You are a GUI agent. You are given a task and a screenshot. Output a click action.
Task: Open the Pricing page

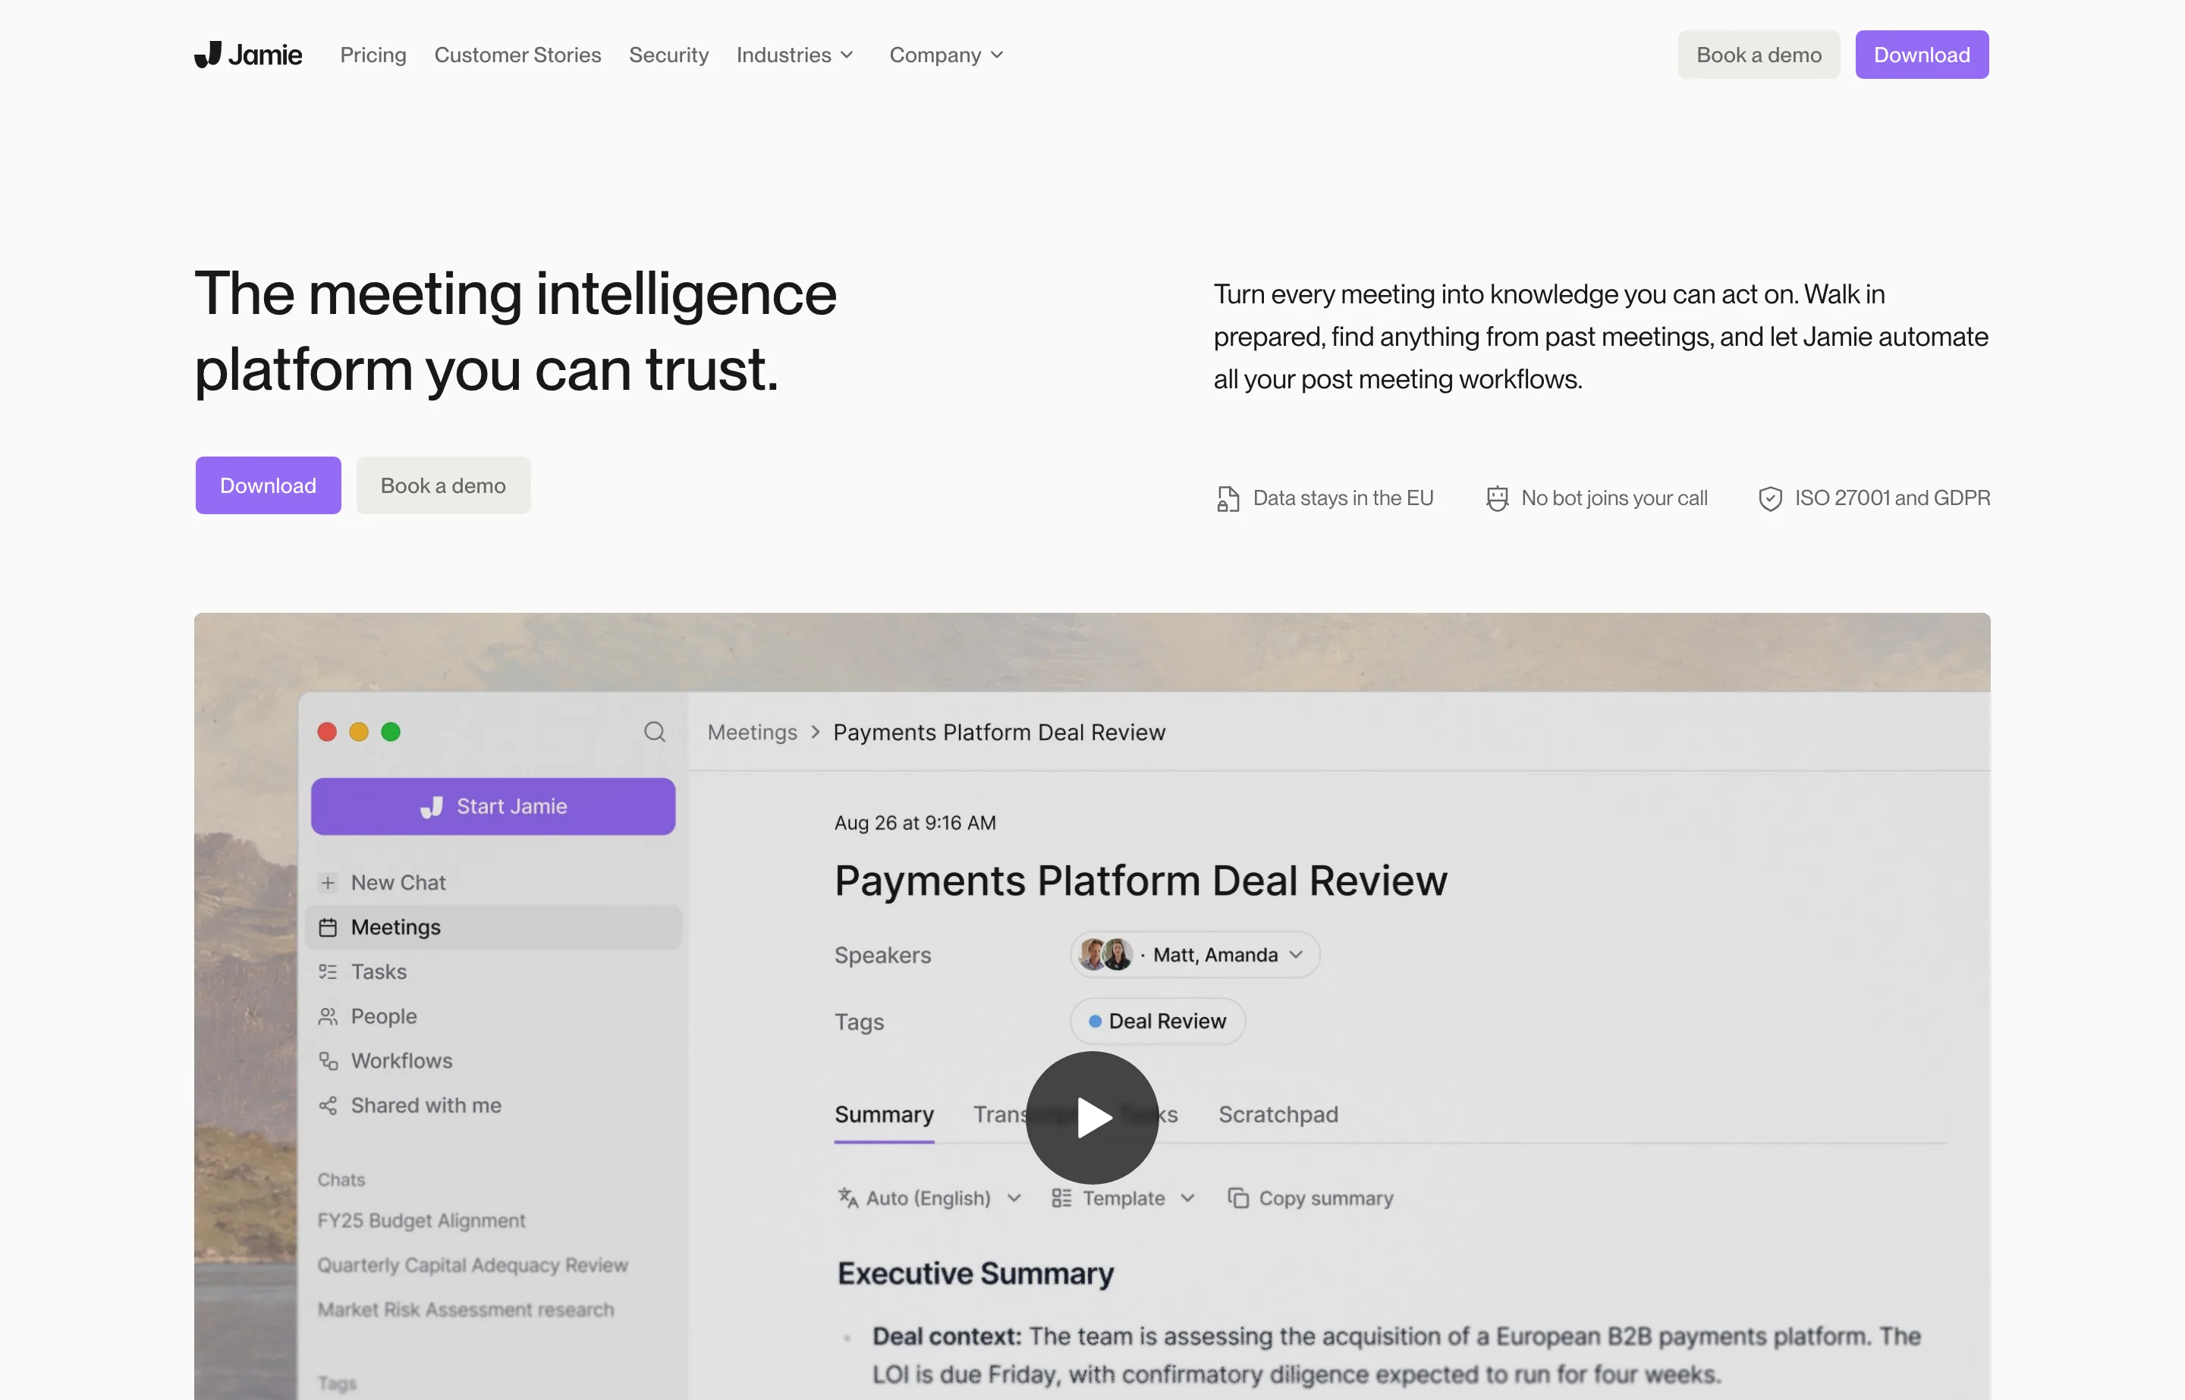coord(373,55)
